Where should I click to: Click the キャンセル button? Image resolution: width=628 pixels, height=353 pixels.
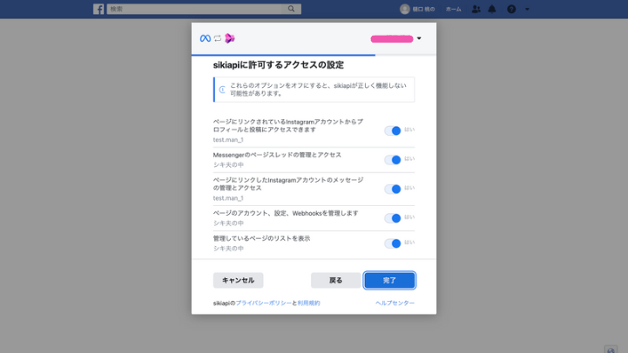coord(239,280)
